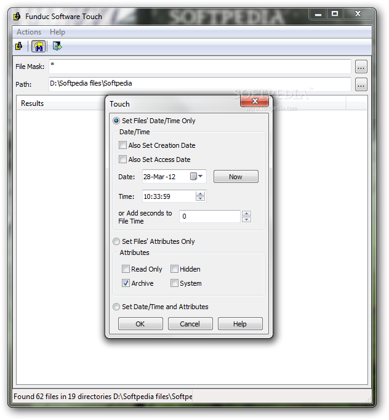Maximize the Funduc Software Touch window
The height and width of the screenshot is (420, 389).
335,14
